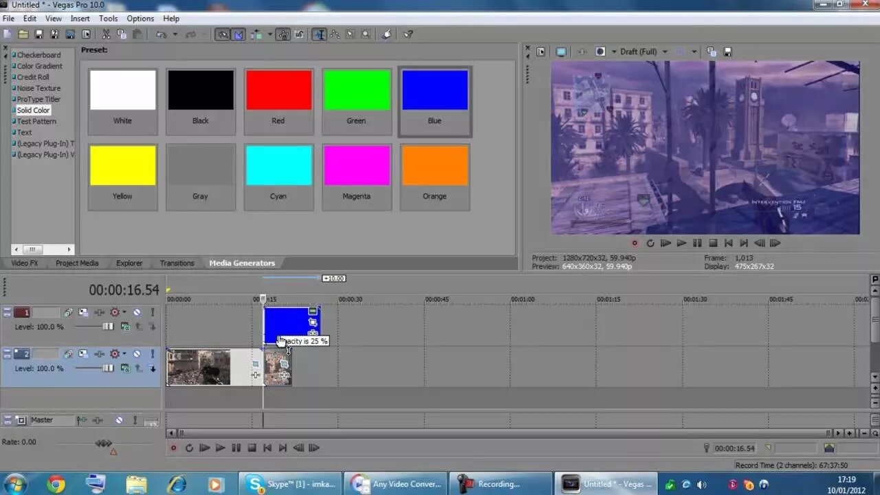The height and width of the screenshot is (495, 880).
Task: Copy the selection from the toolbar
Action: pos(122,34)
